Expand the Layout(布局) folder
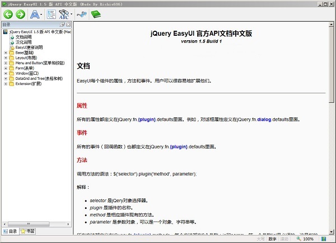Screen dimensions: 336x243 click(6, 58)
